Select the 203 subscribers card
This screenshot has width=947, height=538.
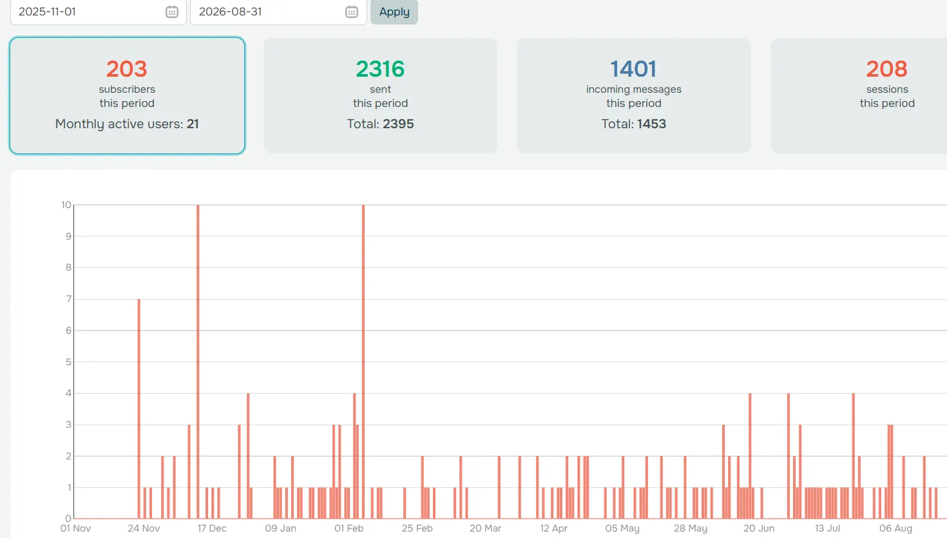(127, 95)
